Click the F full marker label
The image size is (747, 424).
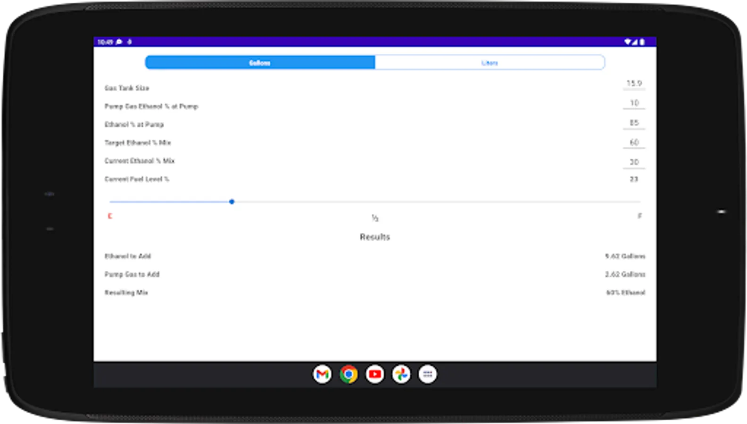pos(640,216)
